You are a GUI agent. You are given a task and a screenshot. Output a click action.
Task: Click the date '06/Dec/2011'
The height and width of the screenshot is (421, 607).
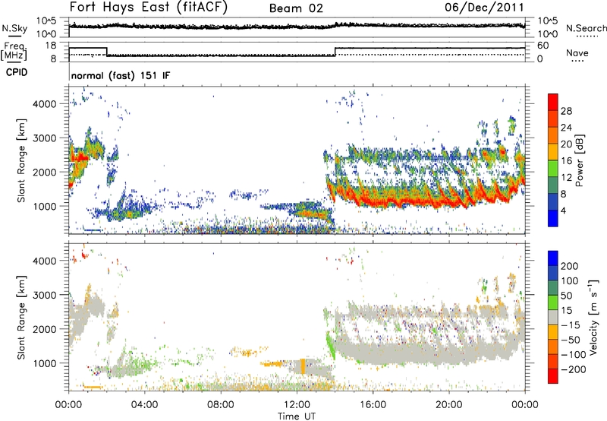point(484,7)
